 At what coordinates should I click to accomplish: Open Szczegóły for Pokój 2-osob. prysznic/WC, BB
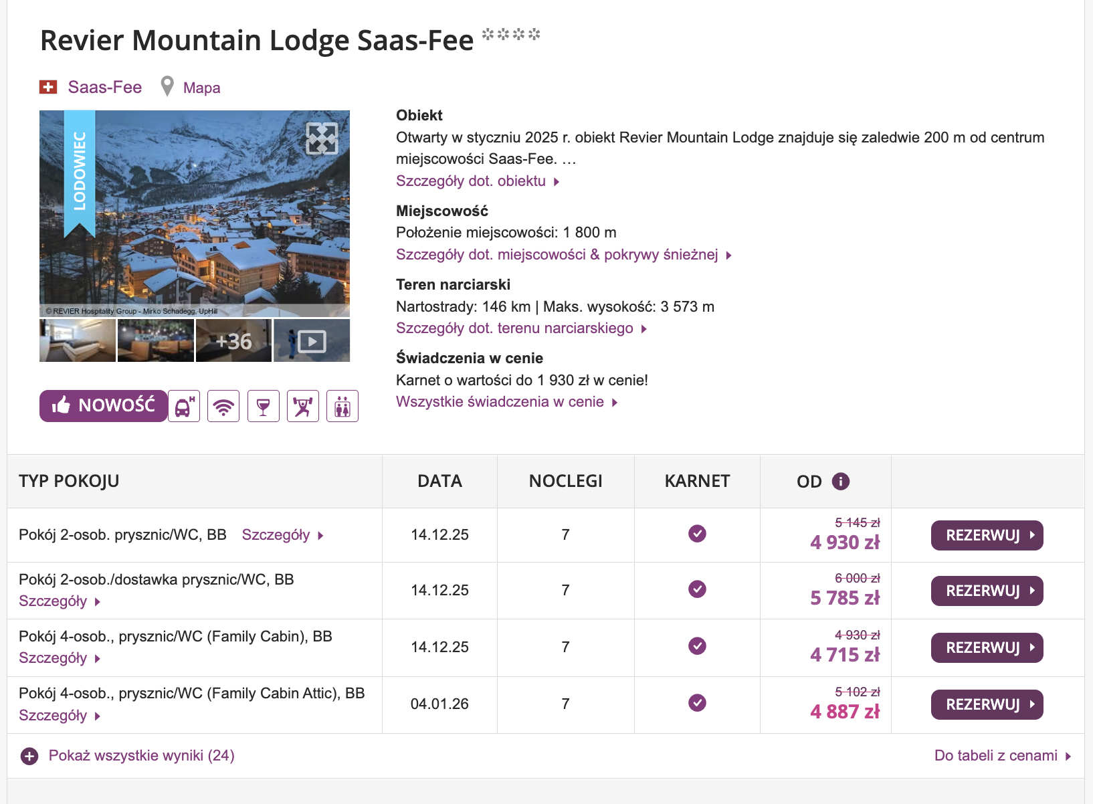pyautogui.click(x=282, y=535)
